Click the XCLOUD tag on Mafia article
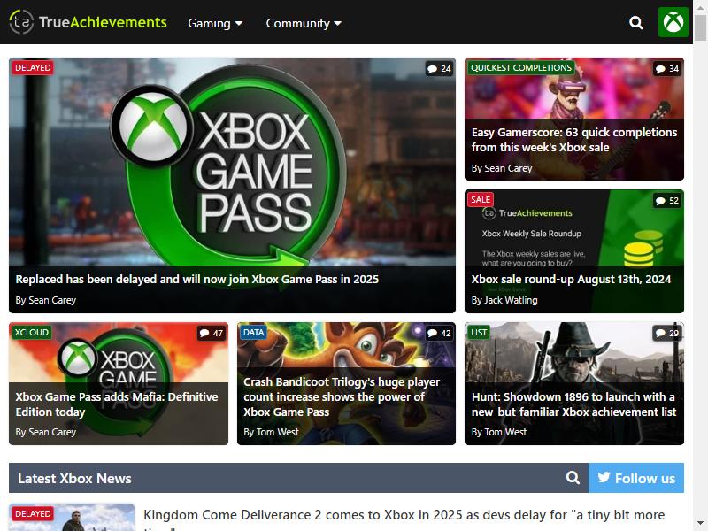 (31, 333)
